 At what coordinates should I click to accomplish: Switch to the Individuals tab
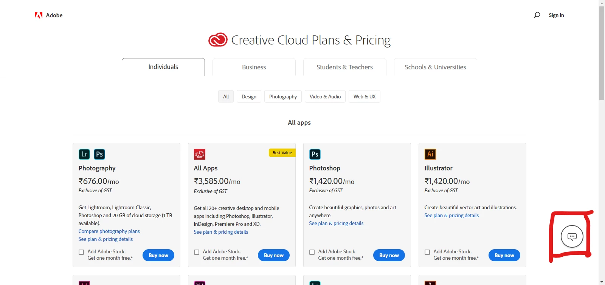(163, 67)
